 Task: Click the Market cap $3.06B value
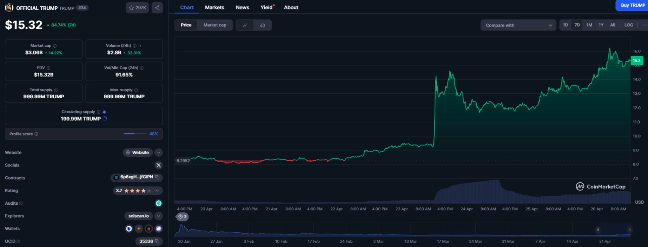(34, 52)
